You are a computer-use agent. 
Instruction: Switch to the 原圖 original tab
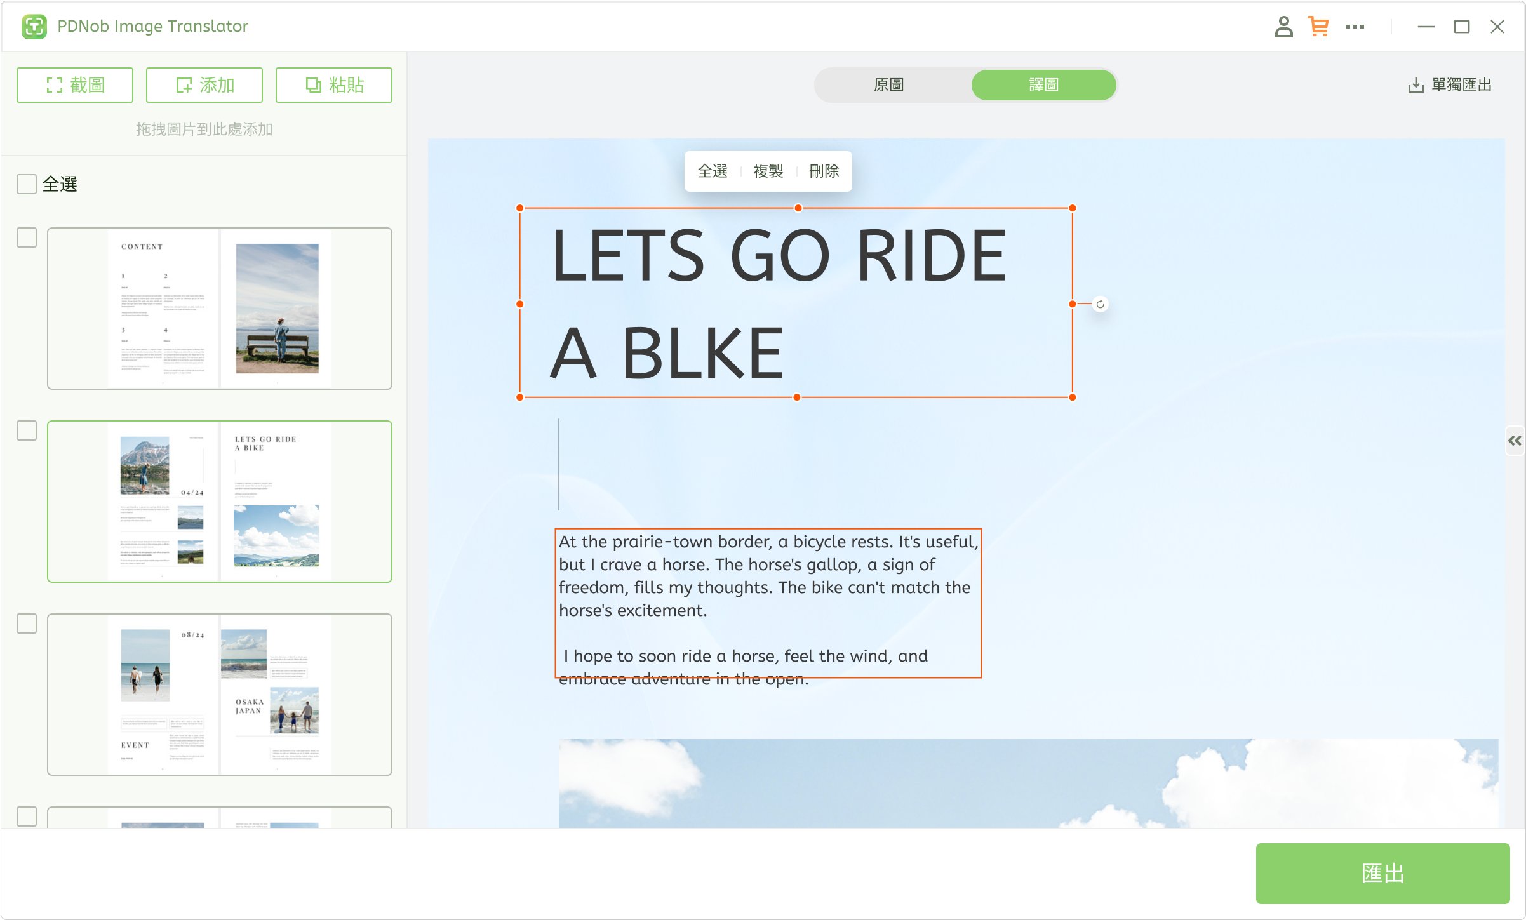pyautogui.click(x=889, y=85)
